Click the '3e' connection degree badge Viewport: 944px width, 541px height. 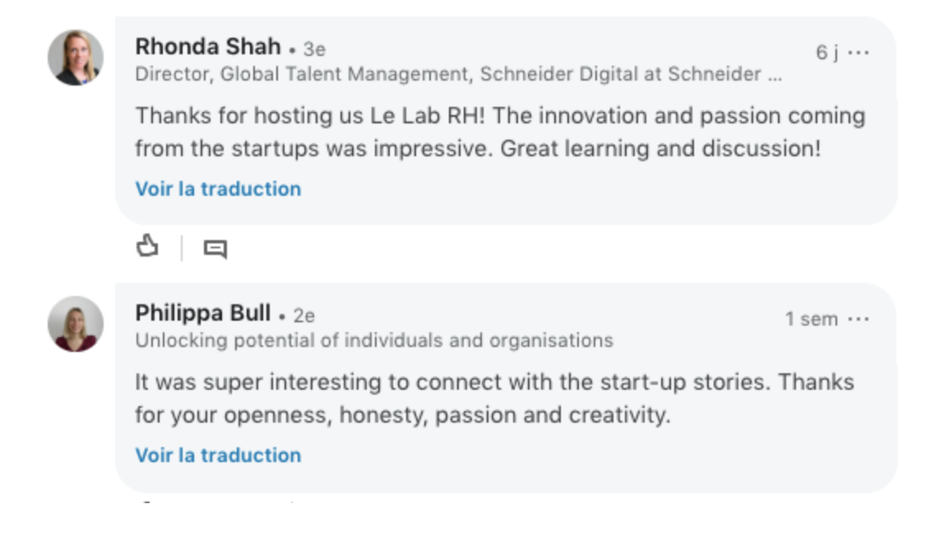(314, 49)
